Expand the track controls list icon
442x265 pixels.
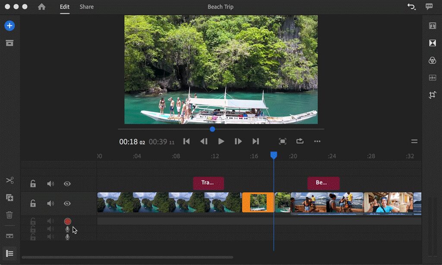(9, 253)
